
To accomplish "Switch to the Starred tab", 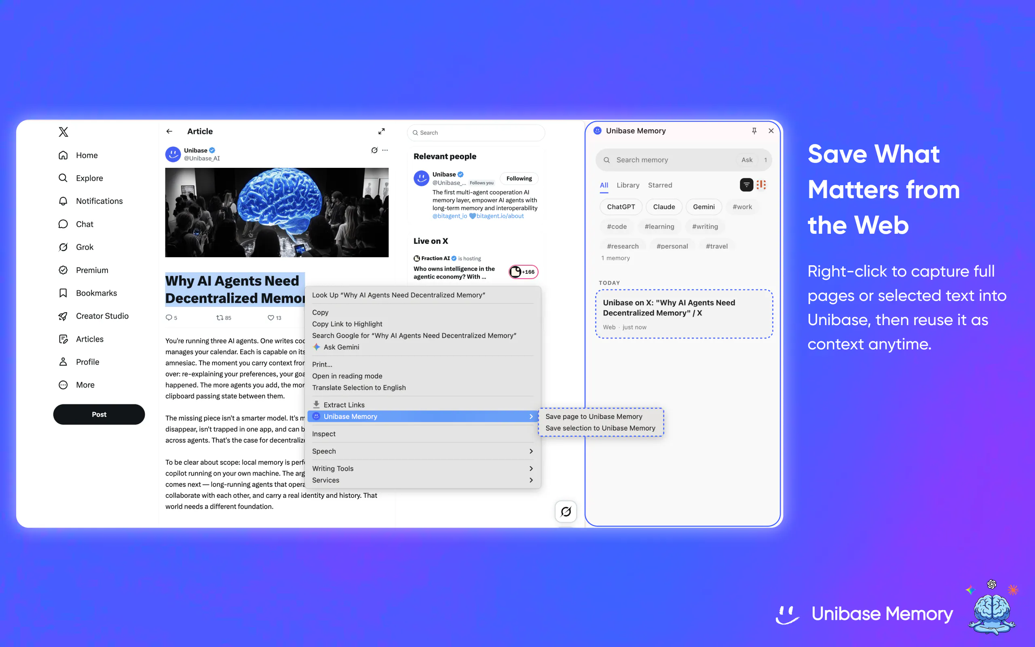I will pos(660,185).
